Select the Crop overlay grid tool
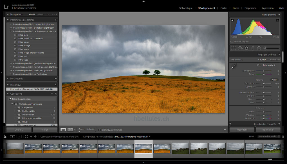The width and height of the screenshot is (287, 164). click(x=233, y=48)
